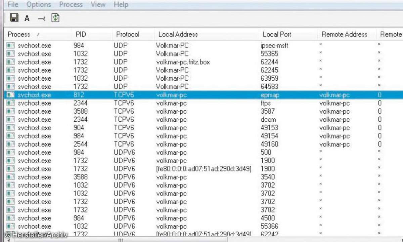The image size is (403, 242).
Task: Select fe80 IPv6 address in port 1900 row
Action: tap(204, 169)
